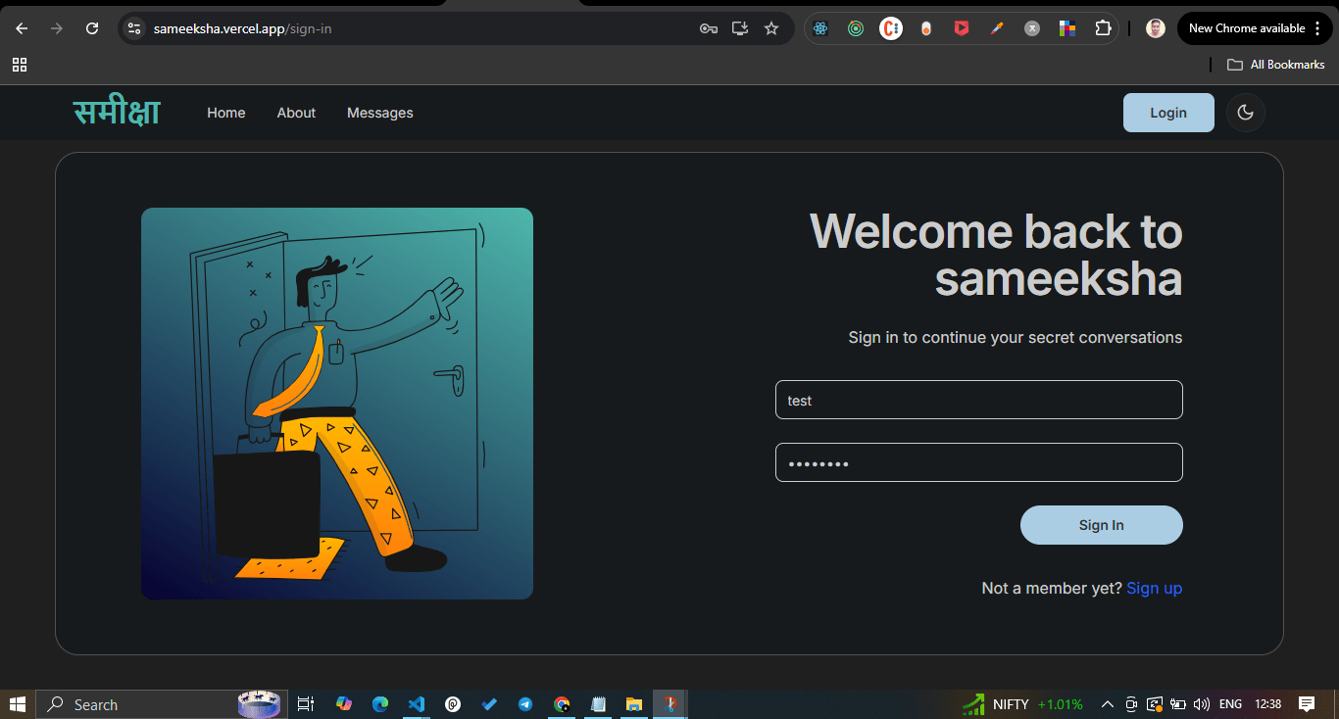Click the door illustration image
Screen dimensions: 1339x719
(x=337, y=404)
